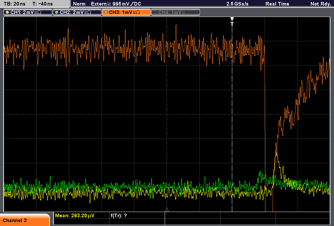Click the Not Rdy. status indicator

click(x=321, y=4)
